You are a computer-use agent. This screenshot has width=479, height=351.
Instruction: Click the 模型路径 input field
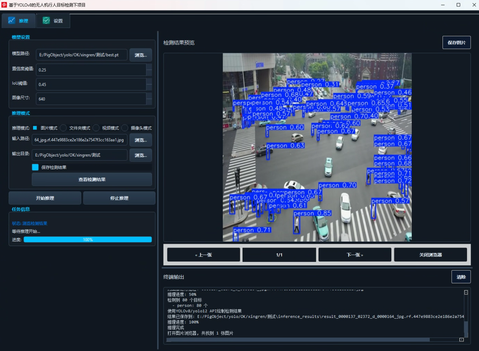pyautogui.click(x=81, y=55)
